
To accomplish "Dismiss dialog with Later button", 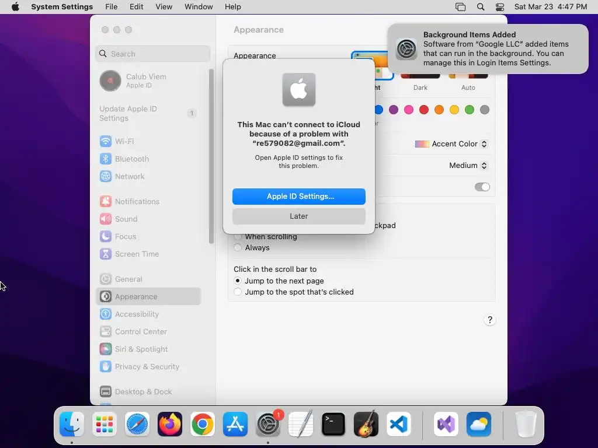I will coord(299,216).
